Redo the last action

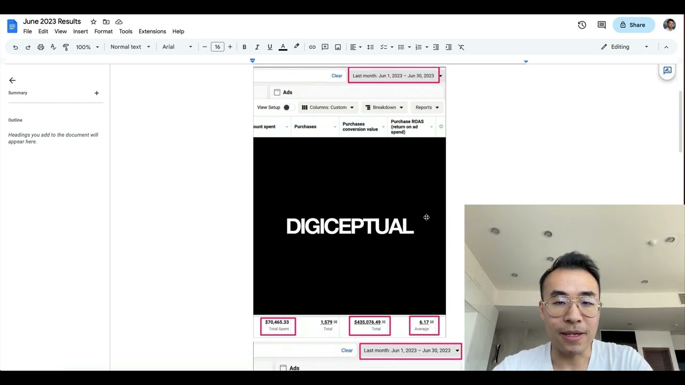coord(28,47)
